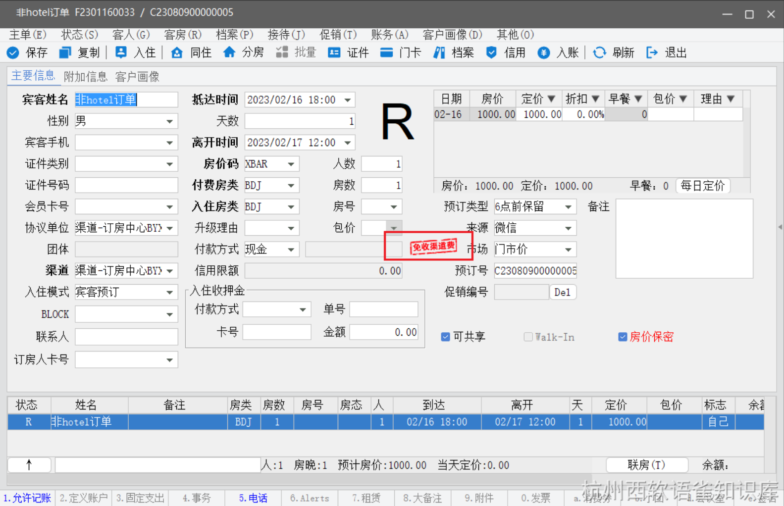Open the 付款方式 现金 dropdown
784x506 pixels.
click(x=291, y=250)
